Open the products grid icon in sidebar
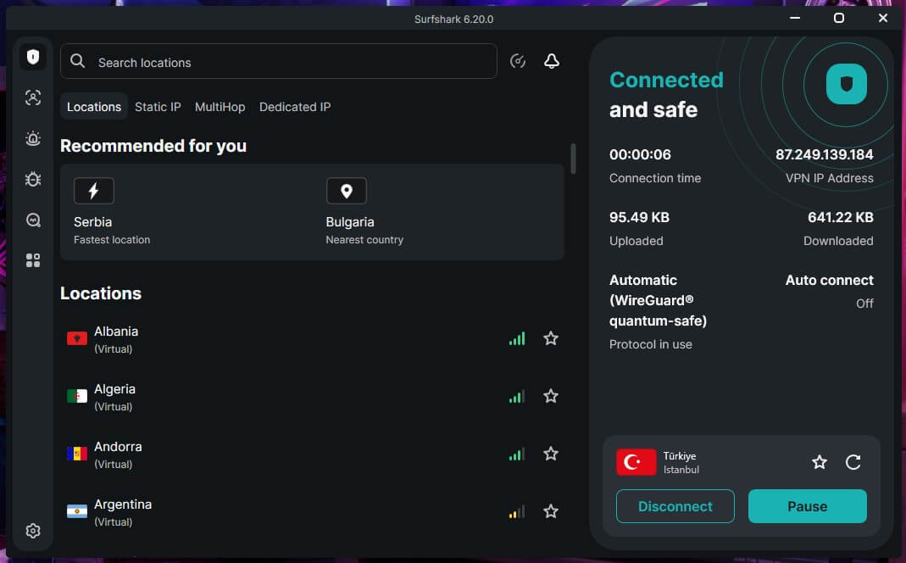906x563 pixels. point(33,260)
